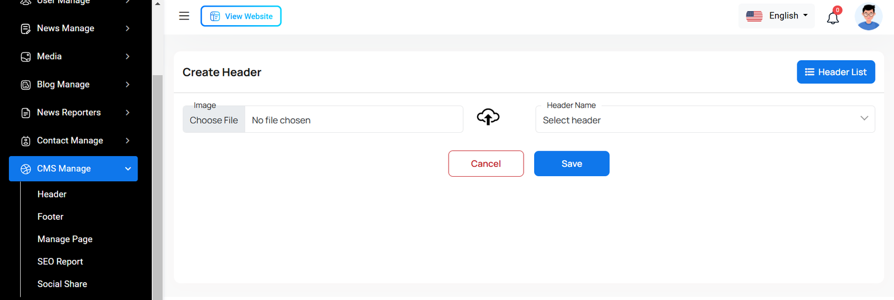894x300 pixels.
Task: Collapse the CMS Manage menu
Action: coord(128,169)
